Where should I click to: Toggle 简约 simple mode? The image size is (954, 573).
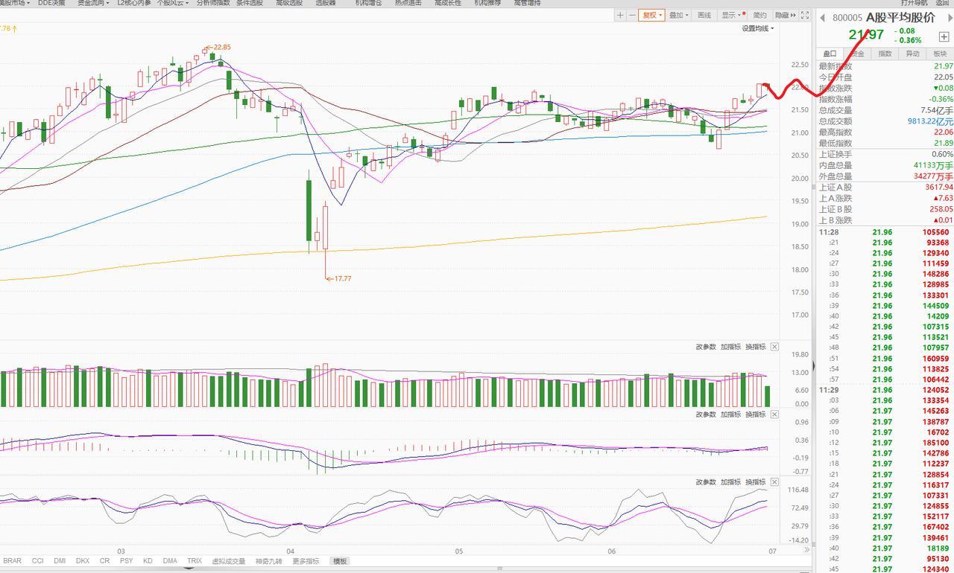coord(759,15)
